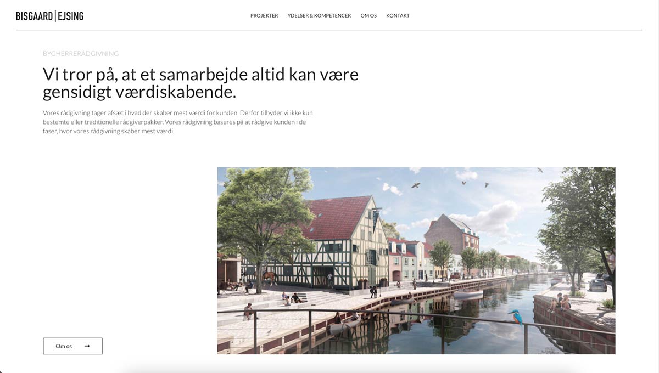Click the paragraph starting 'Vores rådgivning tager'

click(x=178, y=122)
